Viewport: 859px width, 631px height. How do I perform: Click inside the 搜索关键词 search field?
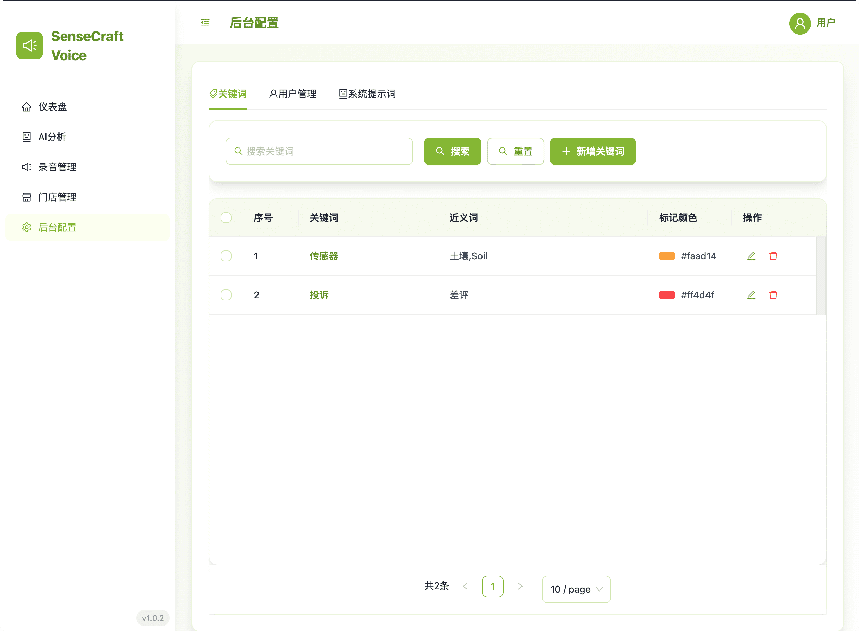pyautogui.click(x=319, y=151)
